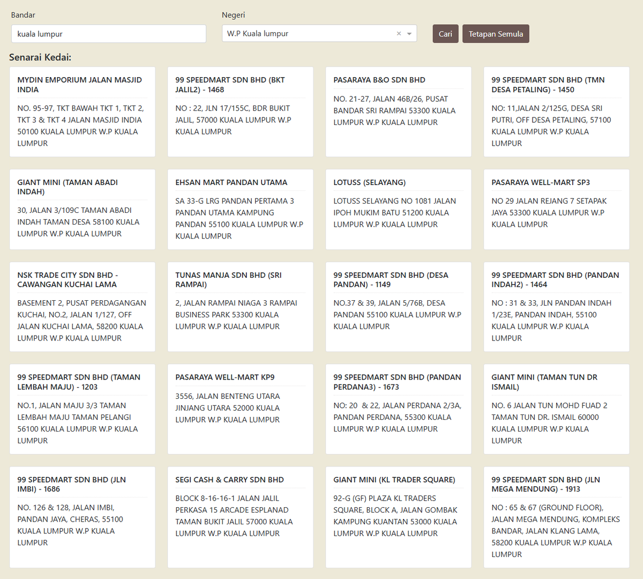
Task: Click address NO.1, JALAN MAJU 3/3
Action: coord(78,423)
